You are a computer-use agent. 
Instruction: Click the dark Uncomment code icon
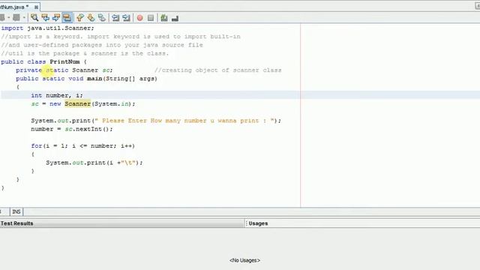click(175, 18)
